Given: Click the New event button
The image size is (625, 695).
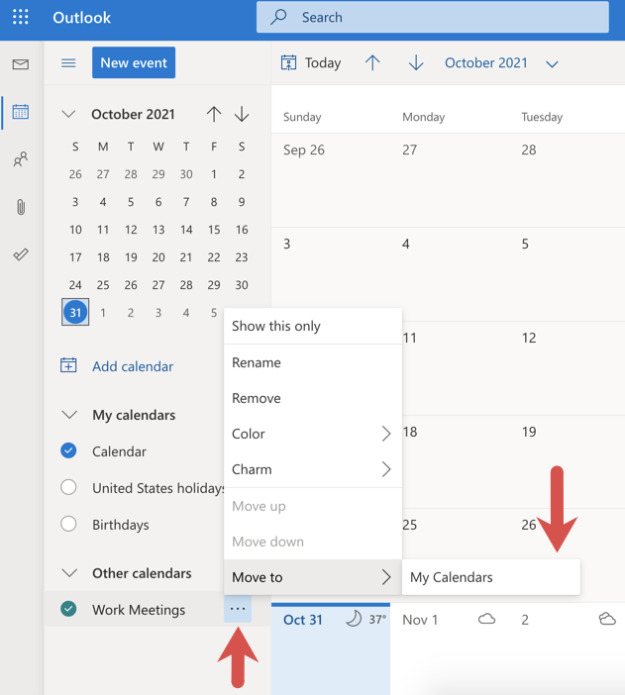Looking at the screenshot, I should (134, 62).
